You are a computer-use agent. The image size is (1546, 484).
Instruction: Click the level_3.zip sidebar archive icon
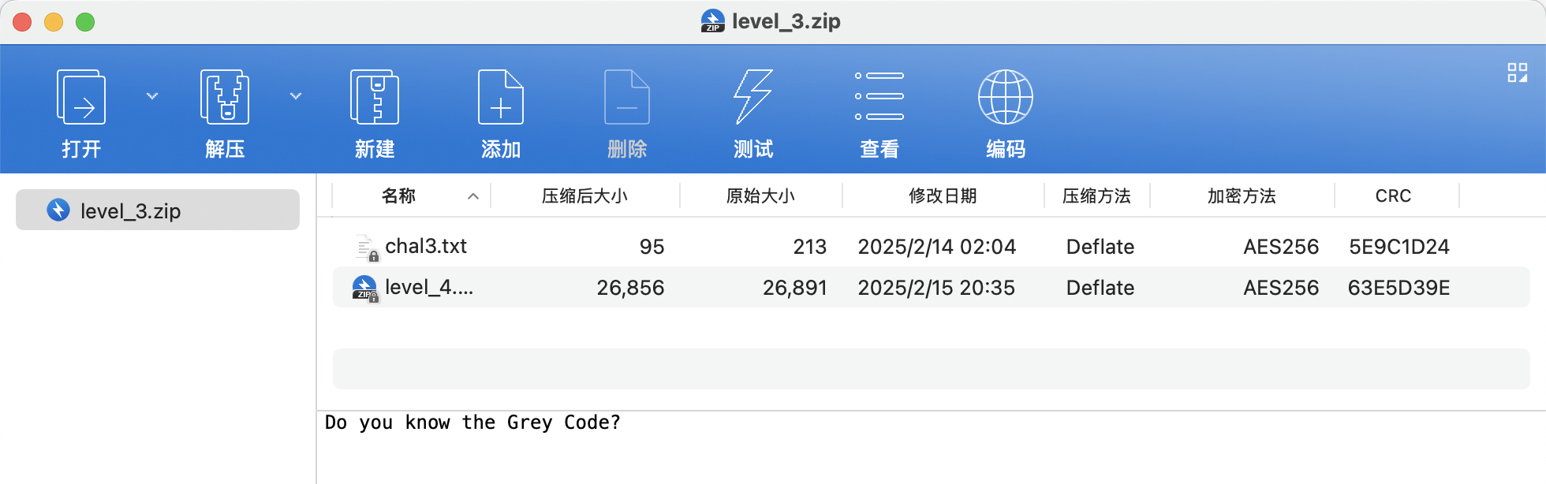[58, 210]
